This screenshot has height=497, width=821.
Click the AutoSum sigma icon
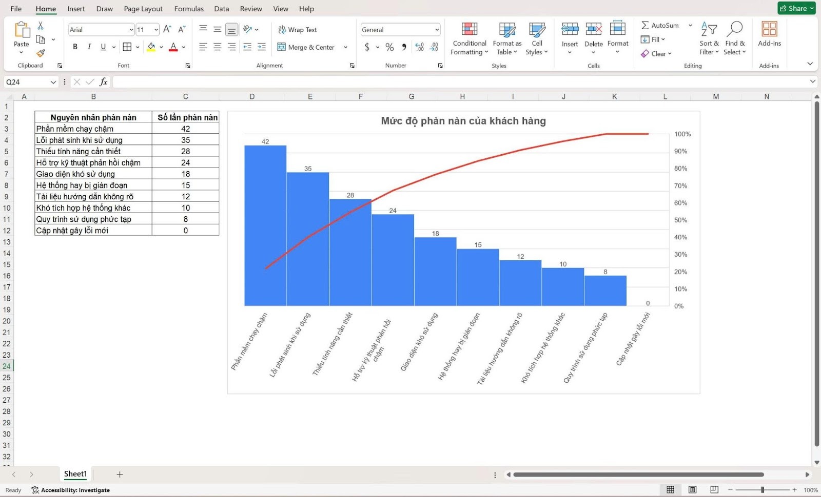(x=645, y=25)
